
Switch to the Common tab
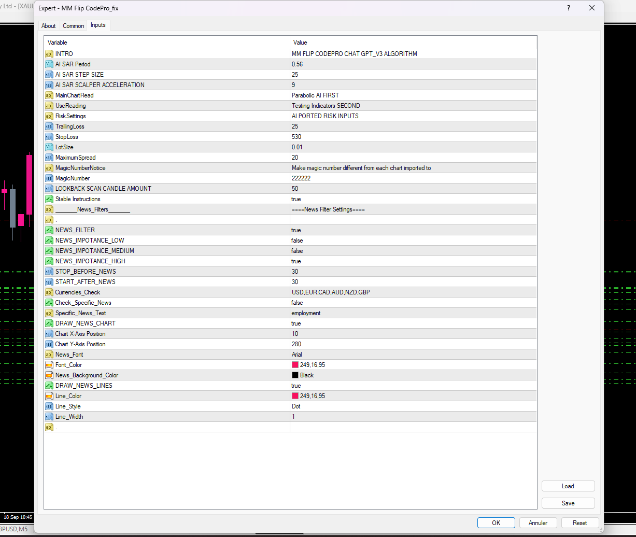click(x=74, y=26)
